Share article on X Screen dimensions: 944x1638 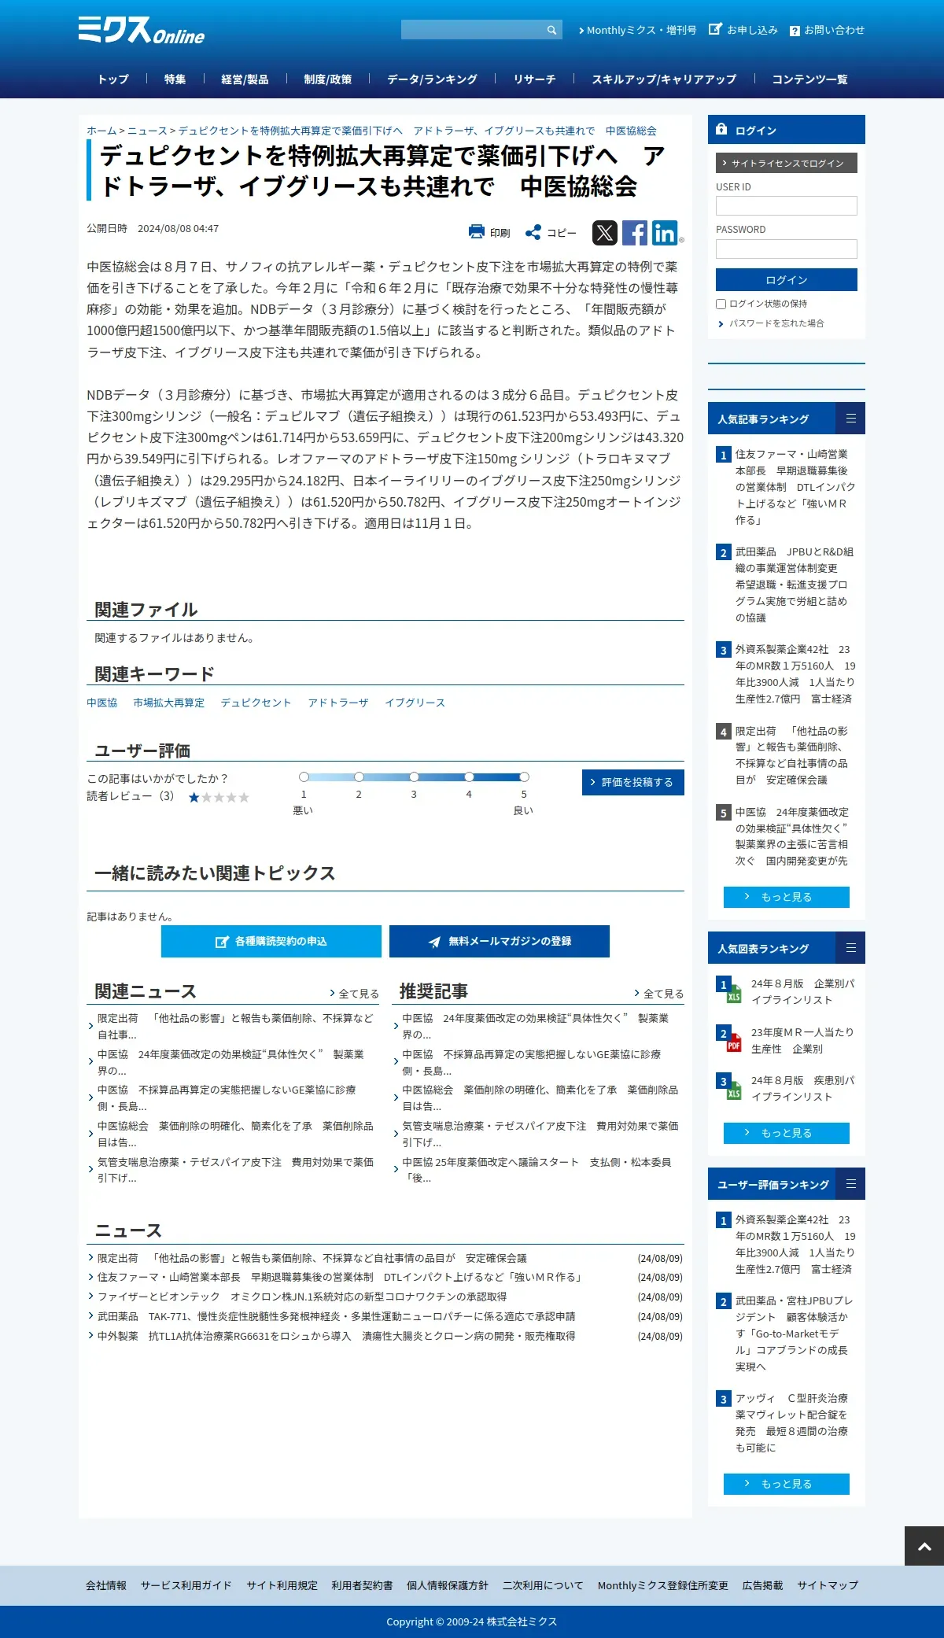pyautogui.click(x=605, y=233)
